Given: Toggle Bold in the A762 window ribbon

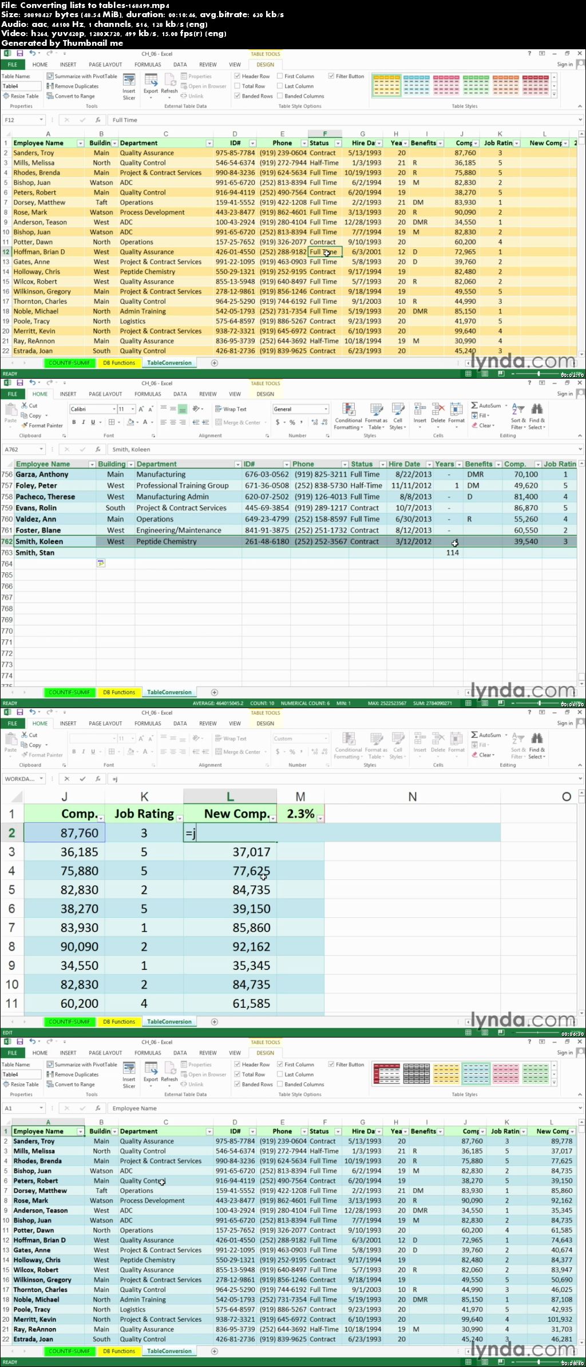Looking at the screenshot, I should pyautogui.click(x=74, y=422).
